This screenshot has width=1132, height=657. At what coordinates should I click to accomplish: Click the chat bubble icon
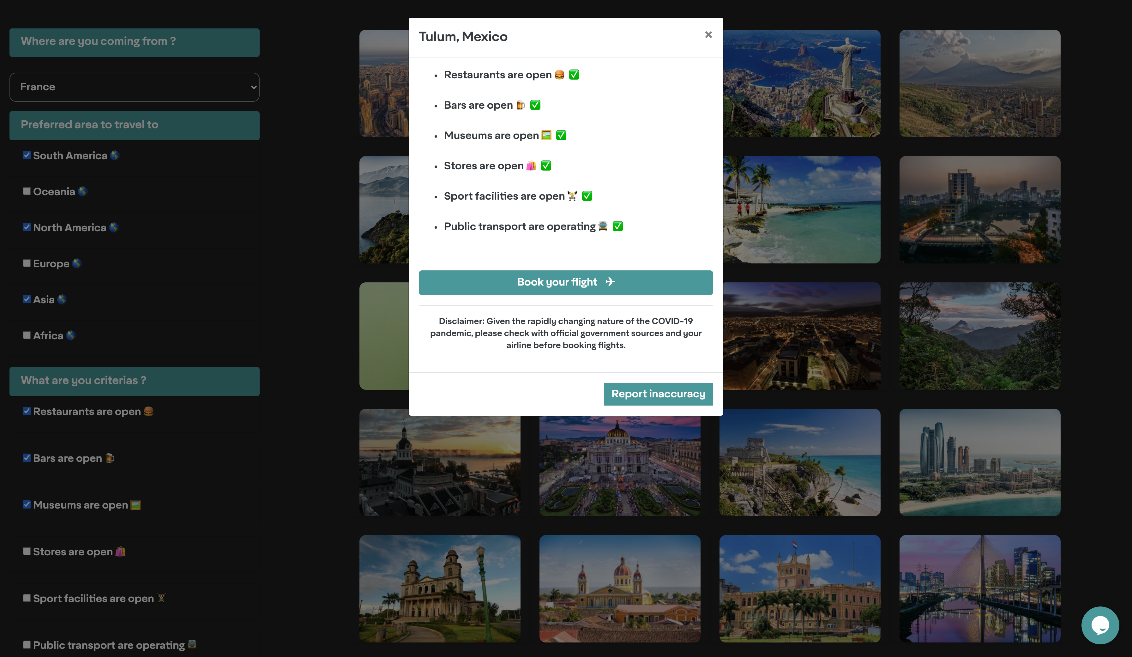tap(1100, 625)
